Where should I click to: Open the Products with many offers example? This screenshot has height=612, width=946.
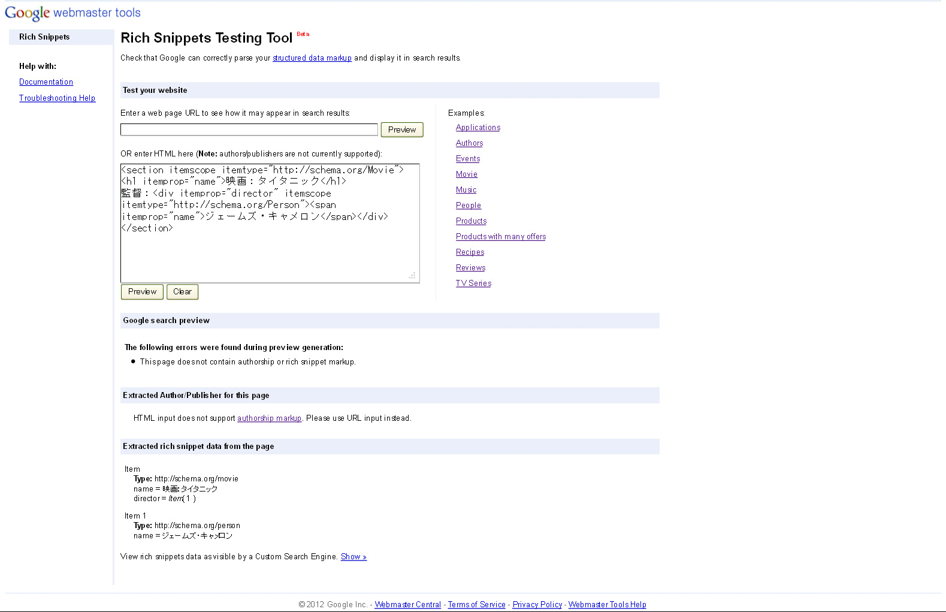click(x=501, y=237)
